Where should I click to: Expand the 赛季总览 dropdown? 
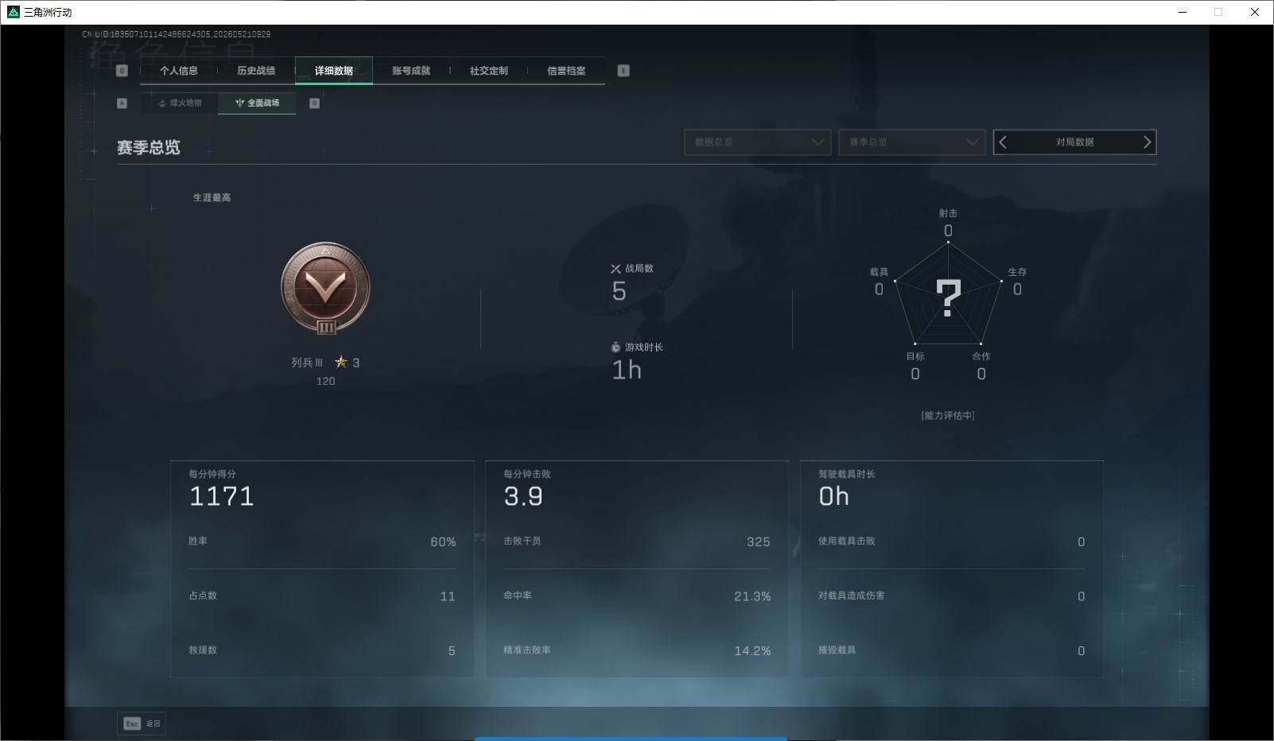pos(911,142)
